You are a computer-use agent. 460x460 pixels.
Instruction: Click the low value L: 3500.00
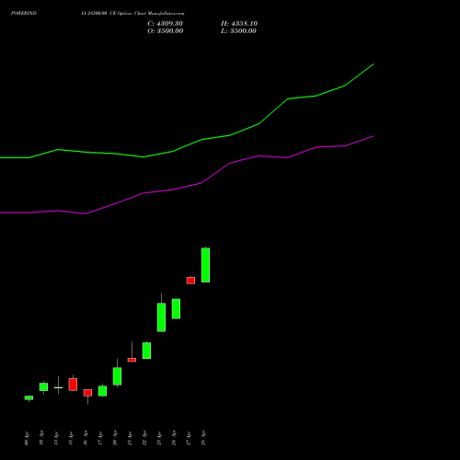(238, 31)
